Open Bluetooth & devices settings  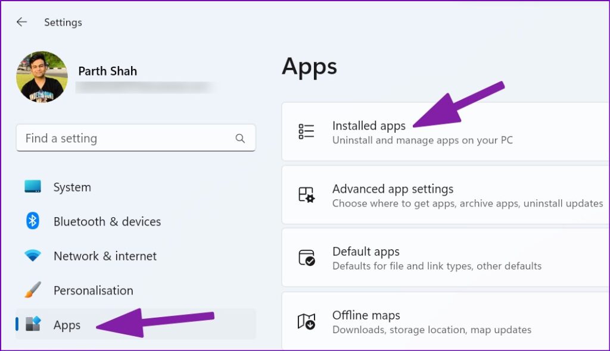[x=107, y=221]
